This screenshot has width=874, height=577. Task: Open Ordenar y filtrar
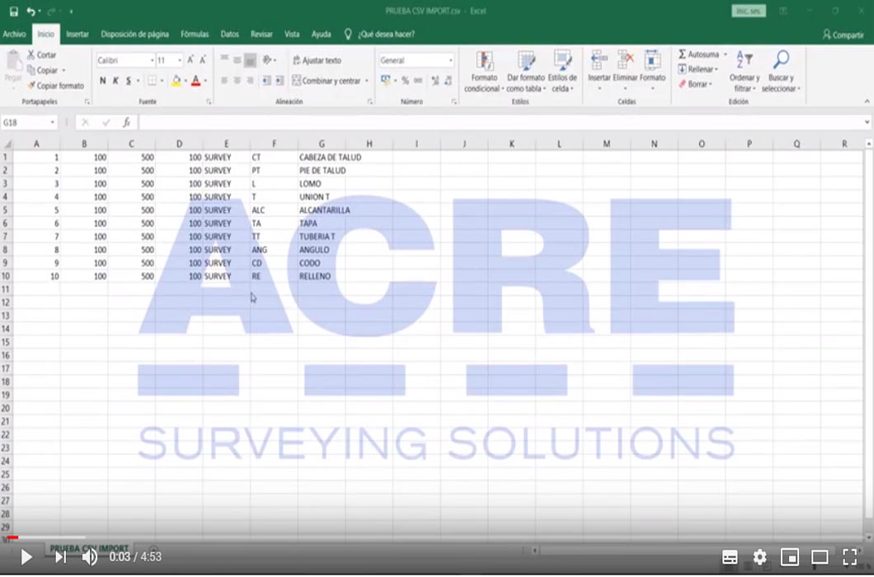pos(744,72)
